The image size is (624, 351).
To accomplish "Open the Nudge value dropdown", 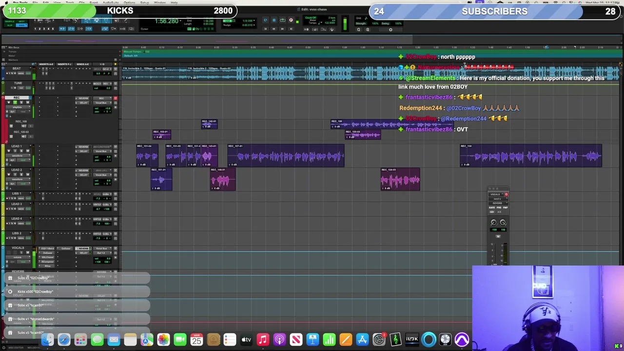I will (254, 25).
